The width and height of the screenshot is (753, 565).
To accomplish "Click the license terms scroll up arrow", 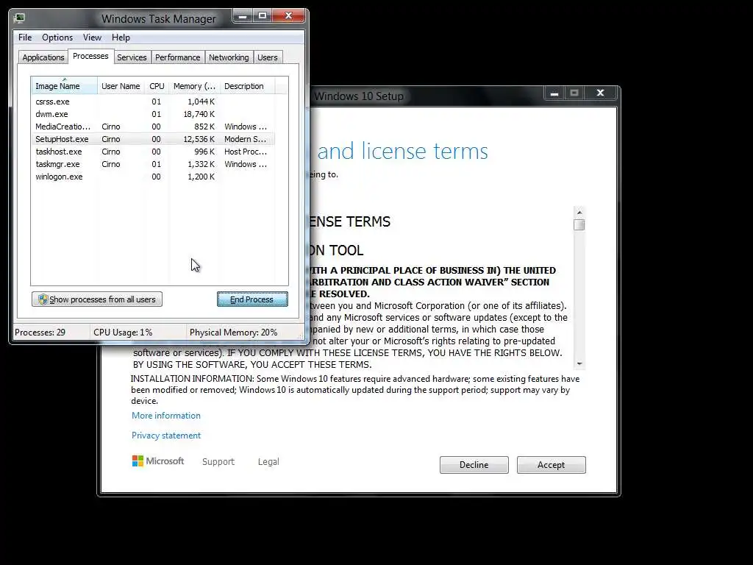I will [x=579, y=213].
